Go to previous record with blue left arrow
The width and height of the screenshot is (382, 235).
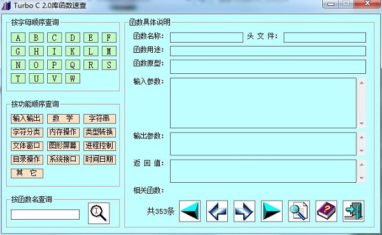pyautogui.click(x=217, y=211)
